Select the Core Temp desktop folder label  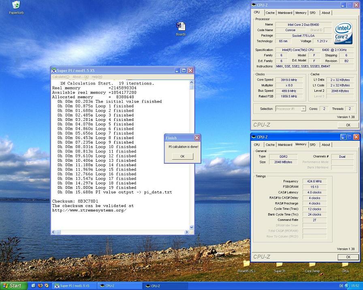coord(312,271)
